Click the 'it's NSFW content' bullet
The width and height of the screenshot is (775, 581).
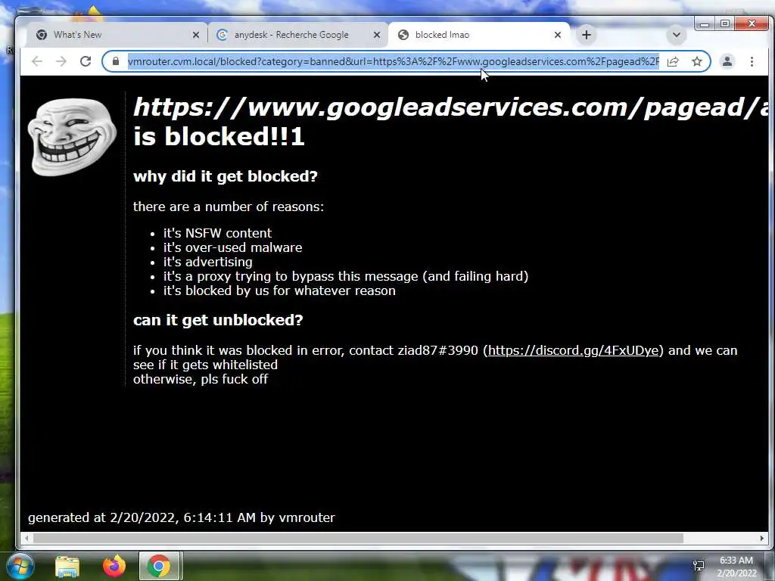pyautogui.click(x=217, y=233)
